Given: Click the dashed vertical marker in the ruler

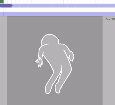Looking at the screenshot, I should pos(96,2).
